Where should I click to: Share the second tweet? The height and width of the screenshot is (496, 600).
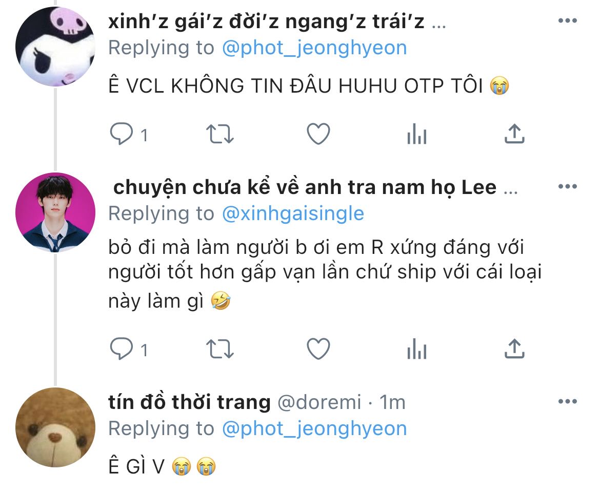[x=514, y=349]
